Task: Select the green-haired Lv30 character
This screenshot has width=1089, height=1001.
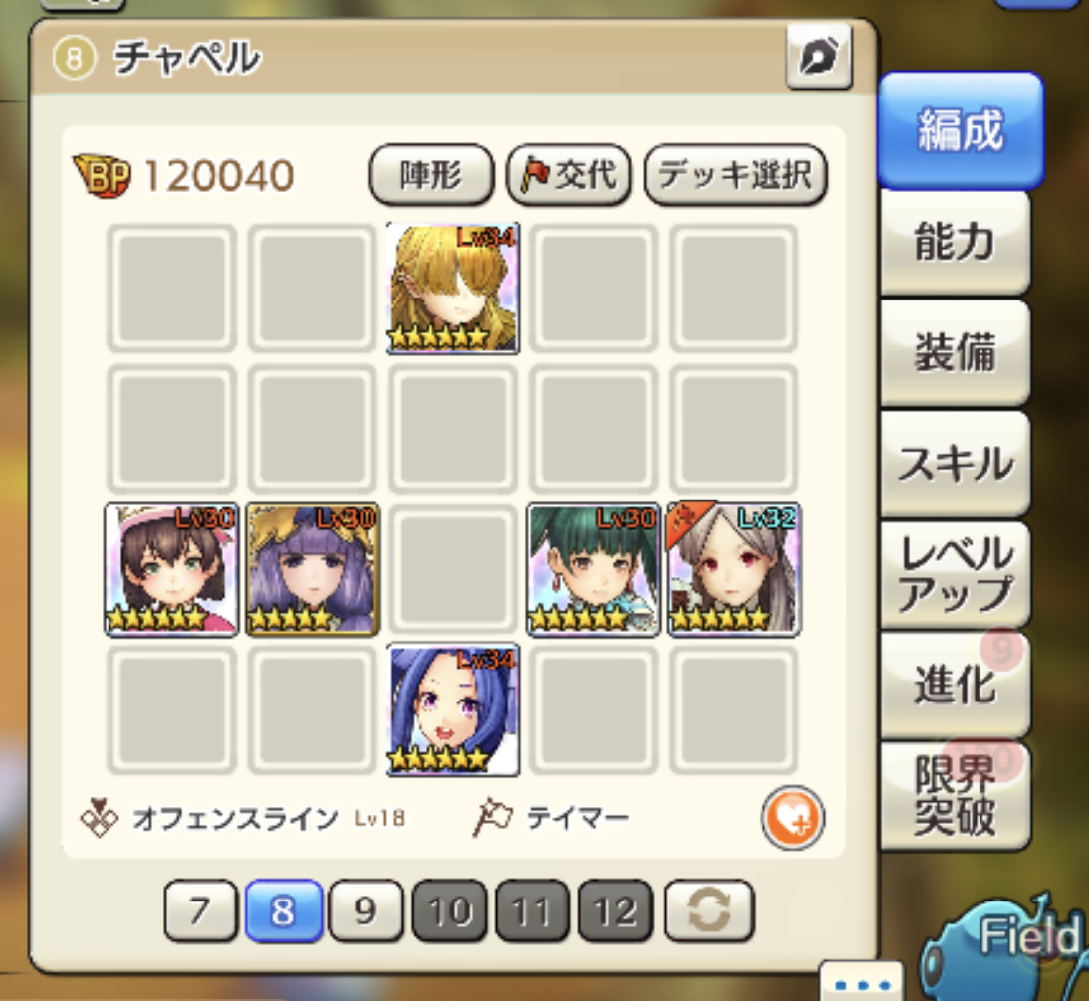Action: point(593,569)
